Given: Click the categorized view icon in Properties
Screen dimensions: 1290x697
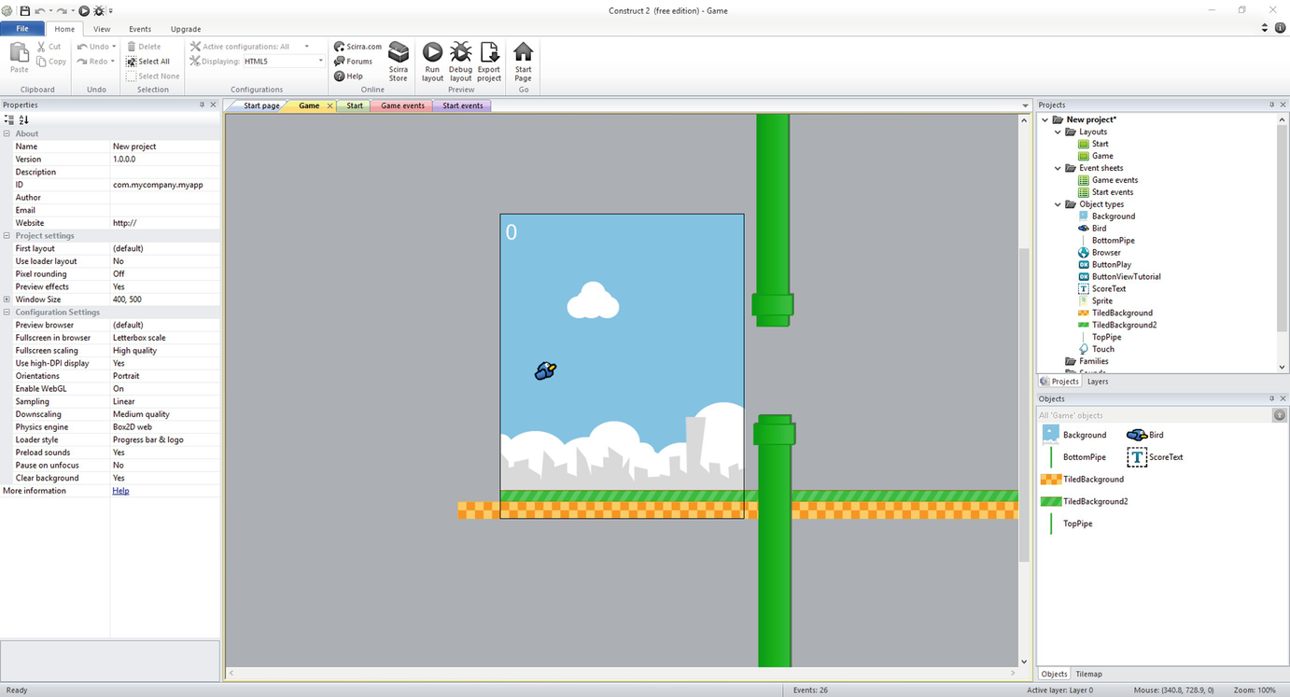Looking at the screenshot, I should click(9, 119).
